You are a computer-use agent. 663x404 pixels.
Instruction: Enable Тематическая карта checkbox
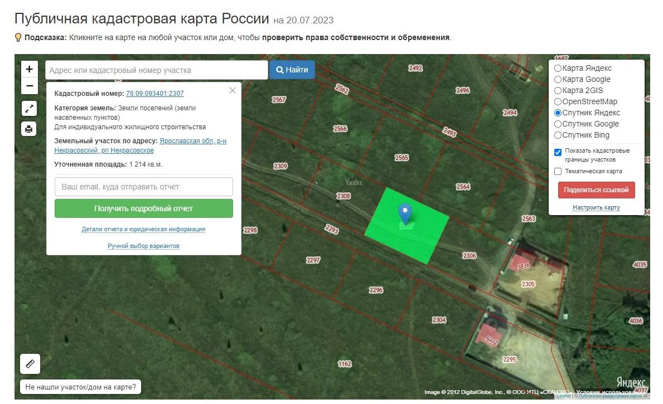pos(558,171)
